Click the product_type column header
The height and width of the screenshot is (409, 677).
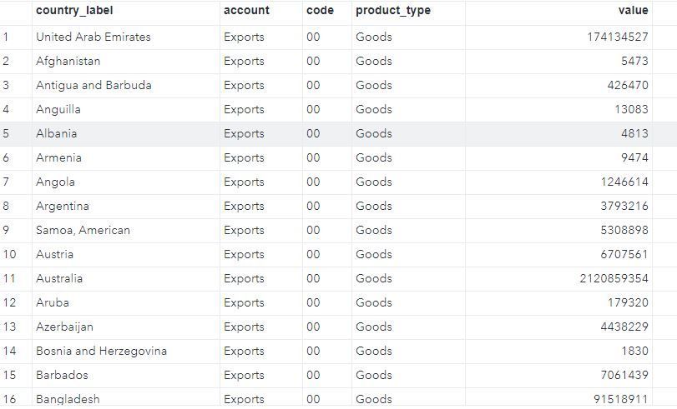393,11
